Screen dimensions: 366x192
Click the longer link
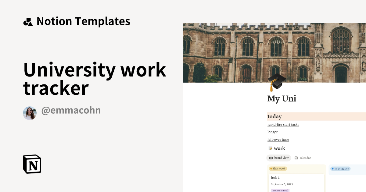tap(272, 132)
